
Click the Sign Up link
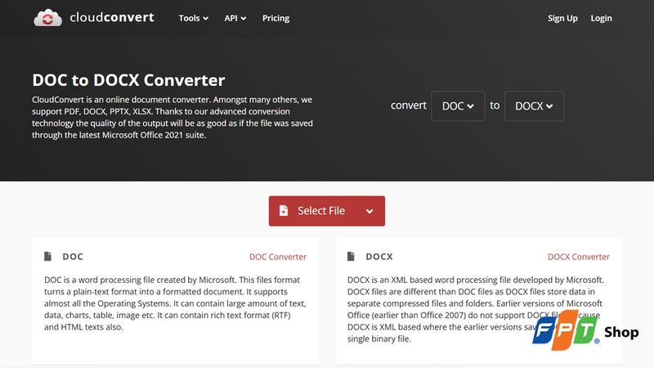[562, 18]
